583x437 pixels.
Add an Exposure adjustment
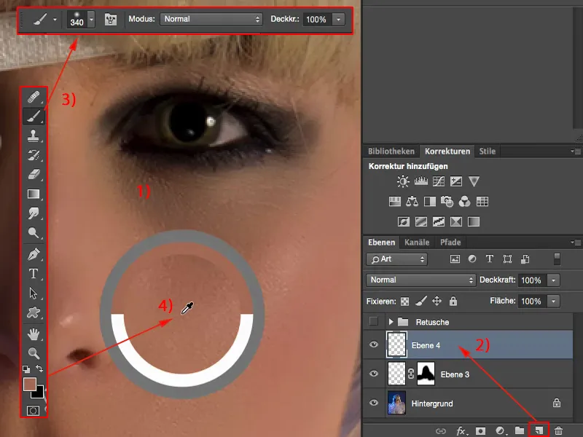coord(456,181)
